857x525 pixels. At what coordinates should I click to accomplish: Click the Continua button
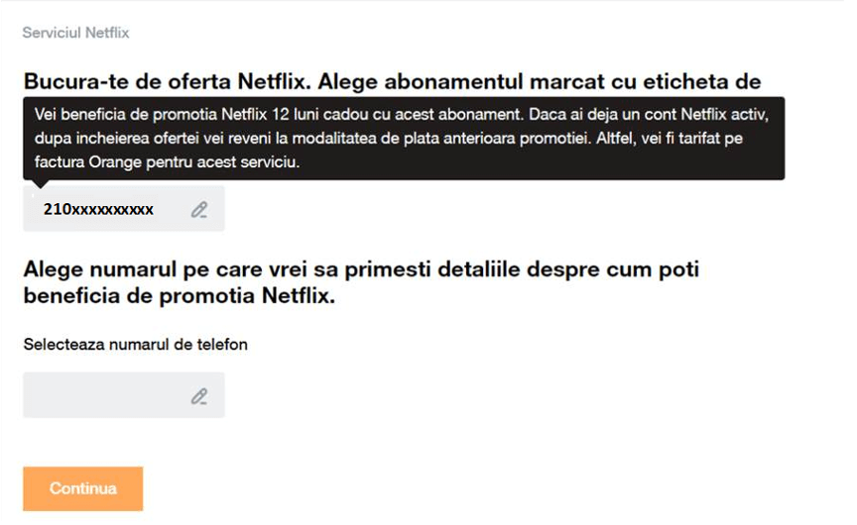(x=83, y=488)
